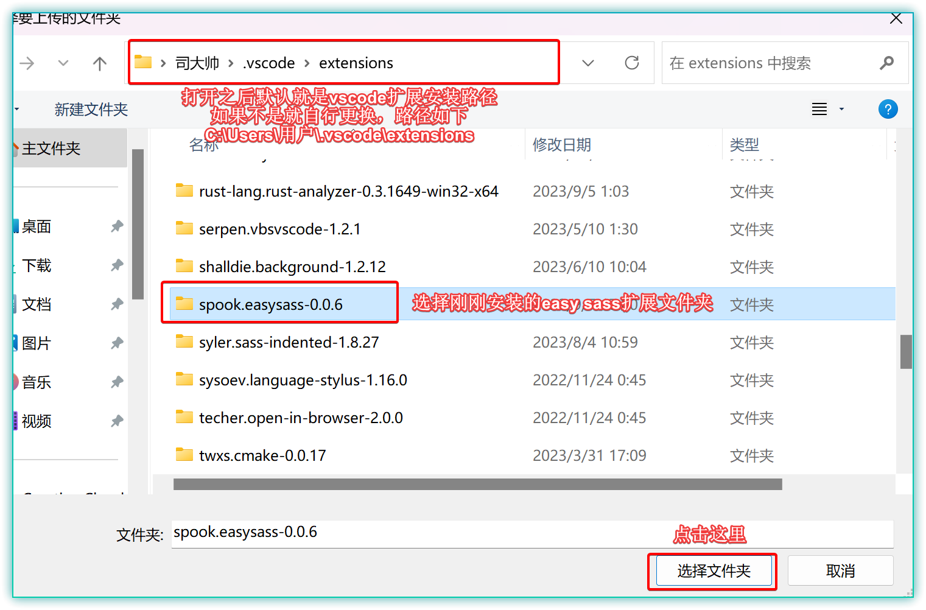This screenshot has width=926, height=610.
Task: Refresh the extensions folder view
Action: [x=632, y=63]
